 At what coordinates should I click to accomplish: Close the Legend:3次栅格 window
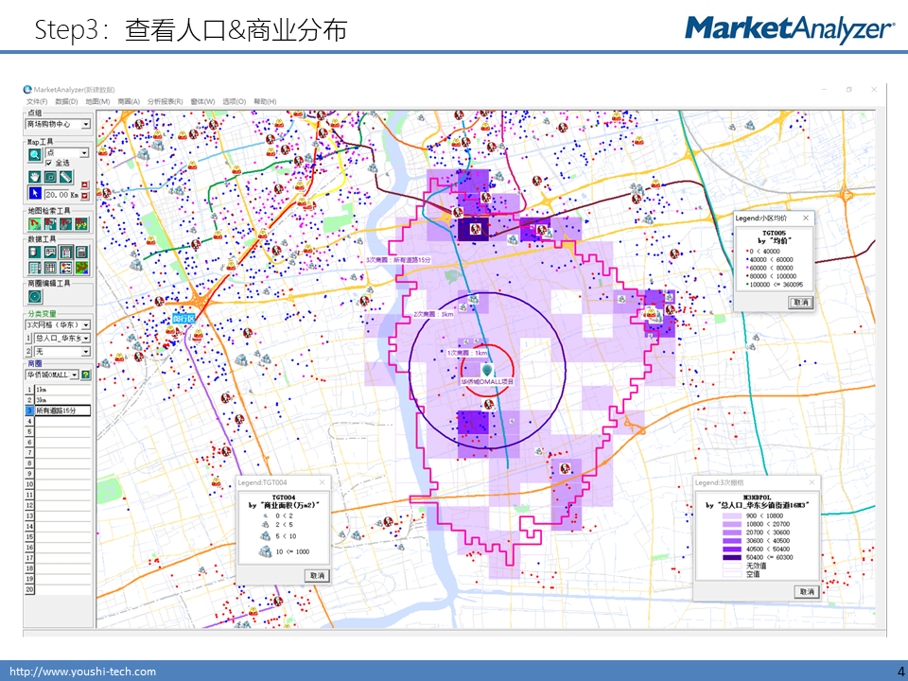coord(812,482)
